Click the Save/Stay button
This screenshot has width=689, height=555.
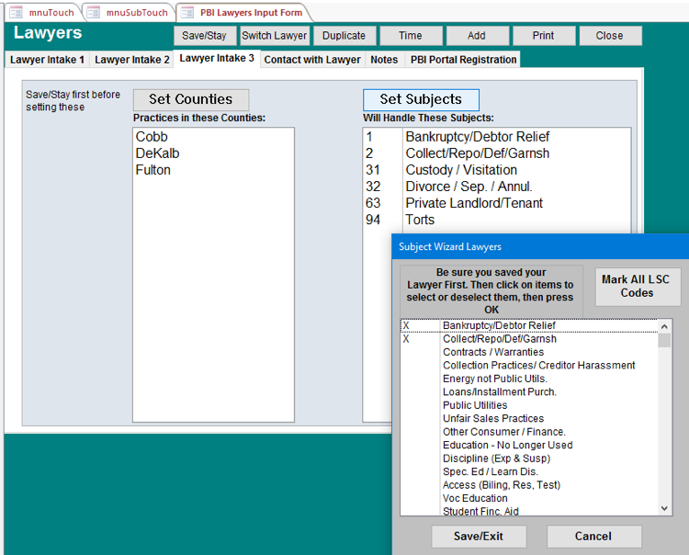point(204,36)
